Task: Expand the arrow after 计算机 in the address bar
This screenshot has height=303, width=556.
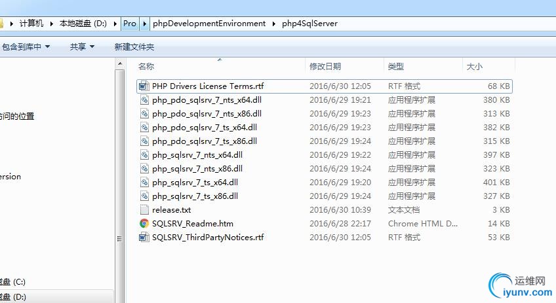Action: (52, 24)
